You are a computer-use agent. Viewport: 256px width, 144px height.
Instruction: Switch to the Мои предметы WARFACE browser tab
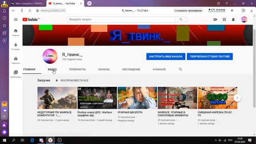(27, 3)
